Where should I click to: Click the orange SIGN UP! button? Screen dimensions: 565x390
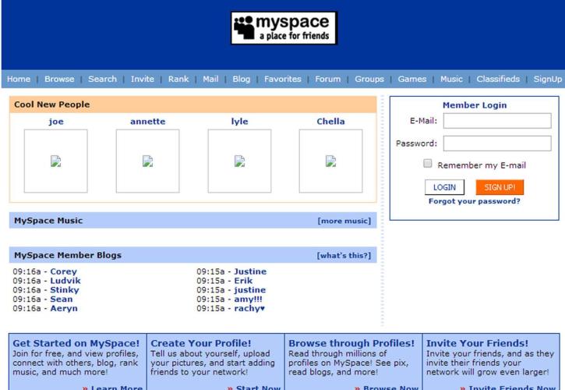[x=500, y=187]
